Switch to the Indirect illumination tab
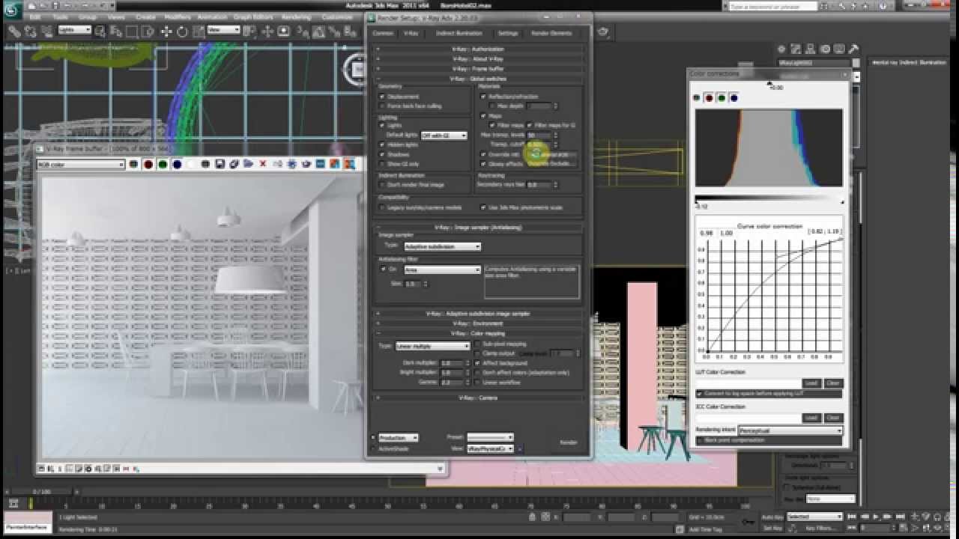 pyautogui.click(x=459, y=33)
